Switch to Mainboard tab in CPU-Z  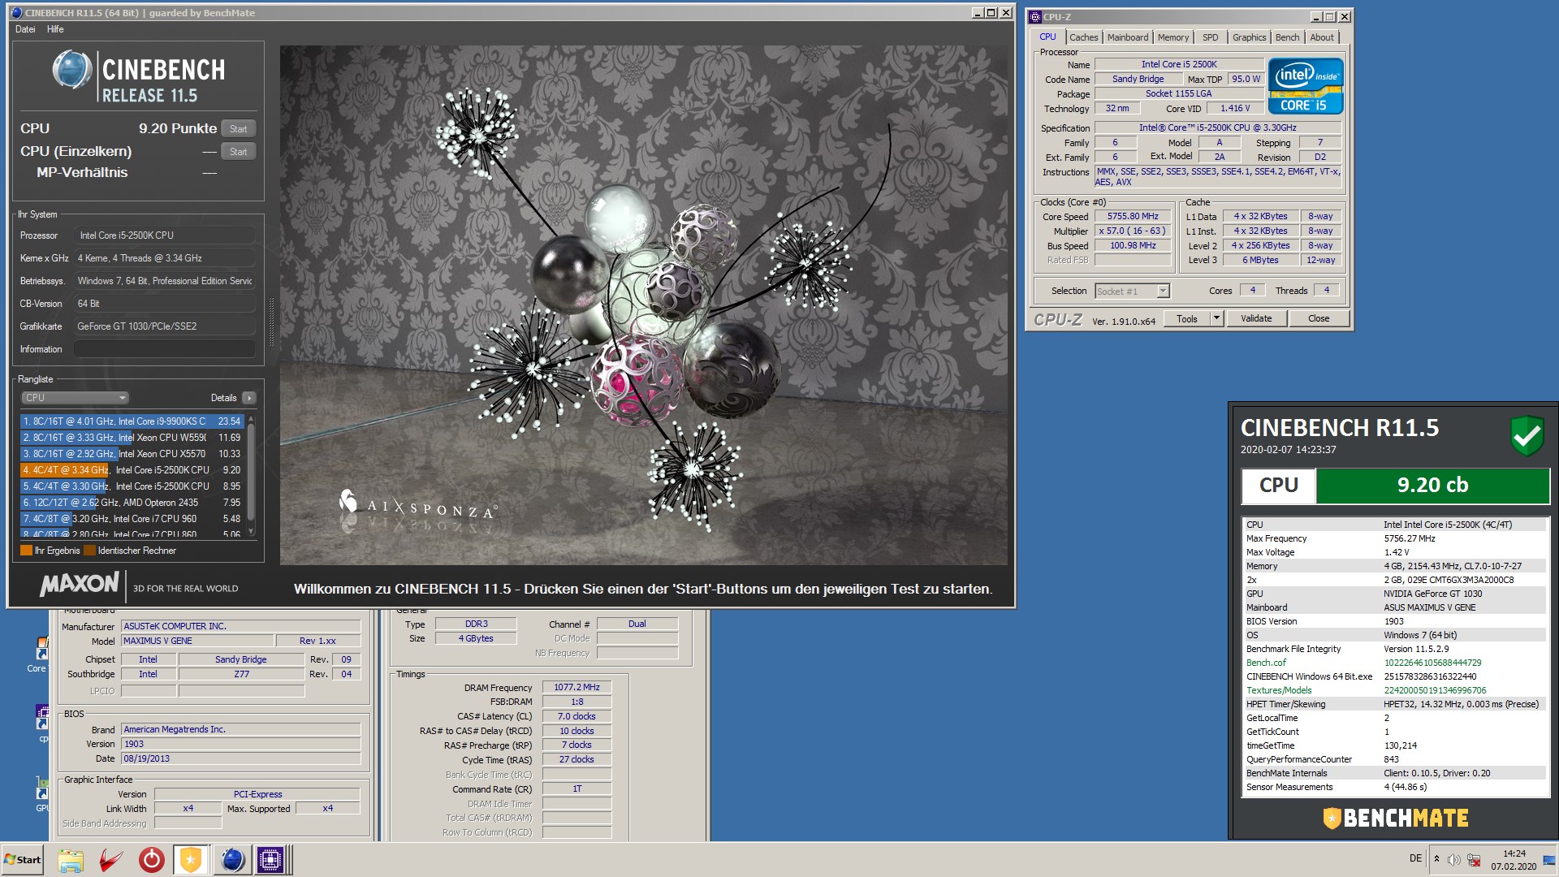(x=1128, y=37)
